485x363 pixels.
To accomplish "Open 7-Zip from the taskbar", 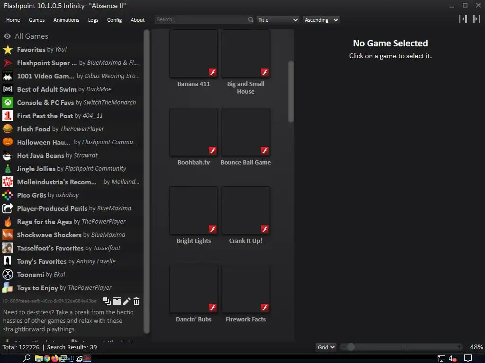I will (79, 358).
